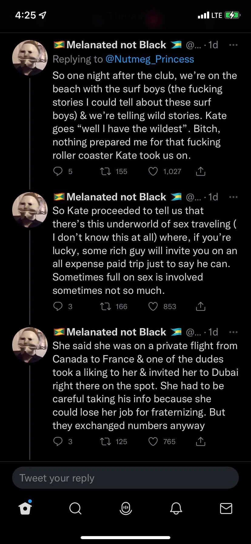The width and height of the screenshot is (251, 544).
Task: Tap the Tweet your reply field
Action: (125, 478)
